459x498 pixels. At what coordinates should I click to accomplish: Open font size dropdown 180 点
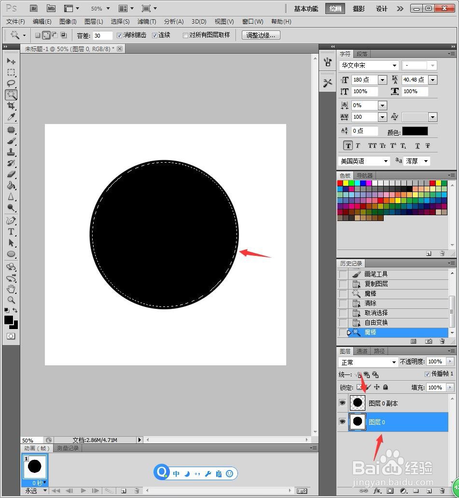(x=382, y=80)
